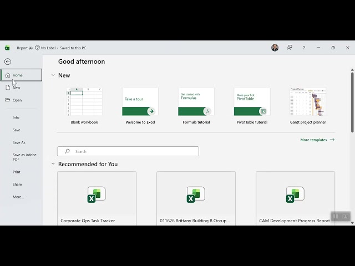Open the Home page in backstage
Viewport: 355px width, 266px height.
coord(21,75)
